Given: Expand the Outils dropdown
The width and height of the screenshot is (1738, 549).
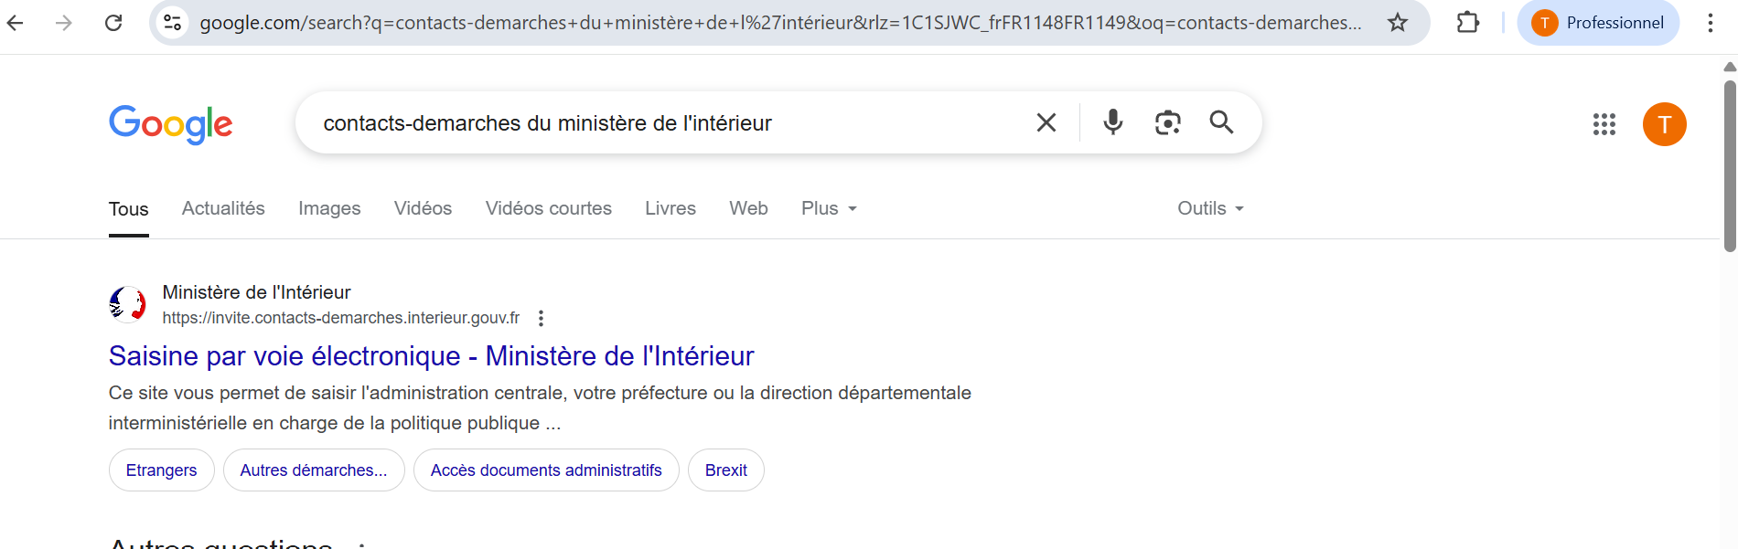Looking at the screenshot, I should [1210, 208].
